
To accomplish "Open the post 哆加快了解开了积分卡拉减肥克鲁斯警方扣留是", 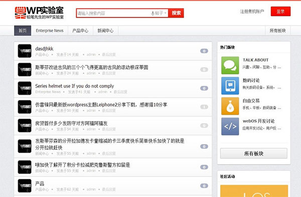I will [83, 165].
